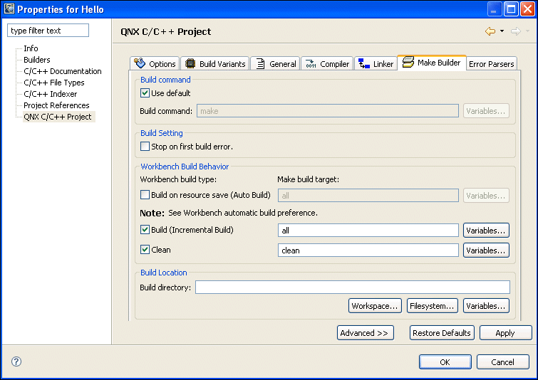Click the forward navigation arrow icon

516,31
